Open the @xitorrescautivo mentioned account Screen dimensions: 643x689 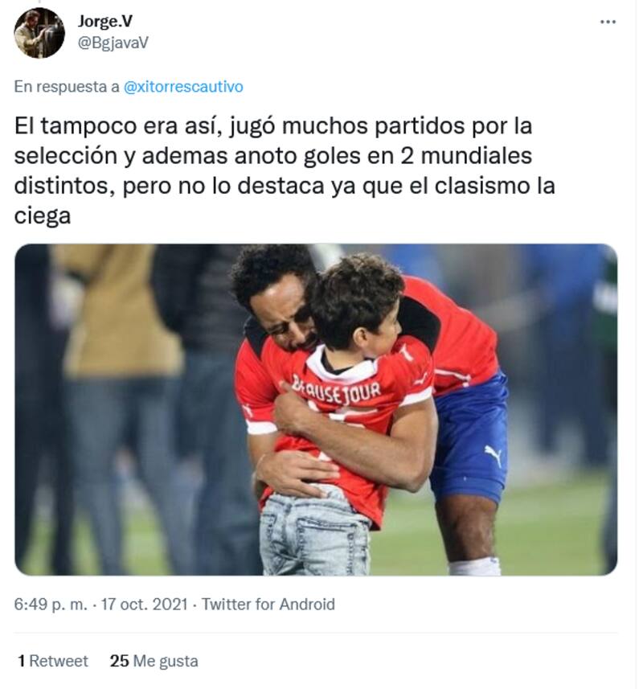point(183,87)
